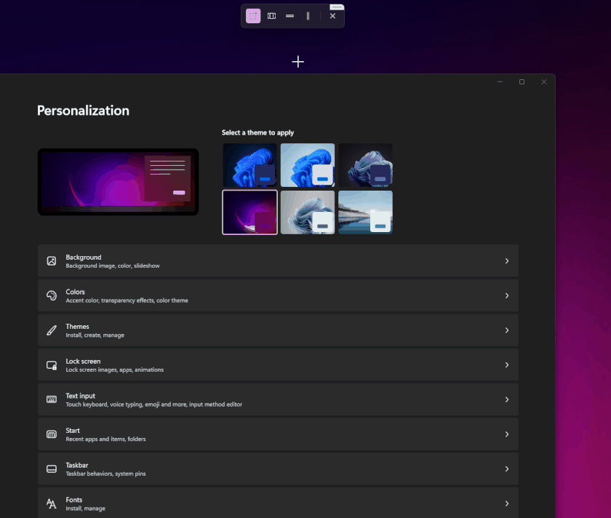
Task: Click the bracketed-rectangle snip mode icon
Action: [x=271, y=16]
